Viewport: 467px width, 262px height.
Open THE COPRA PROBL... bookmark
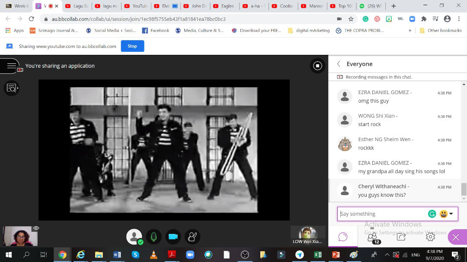pyautogui.click(x=360, y=30)
